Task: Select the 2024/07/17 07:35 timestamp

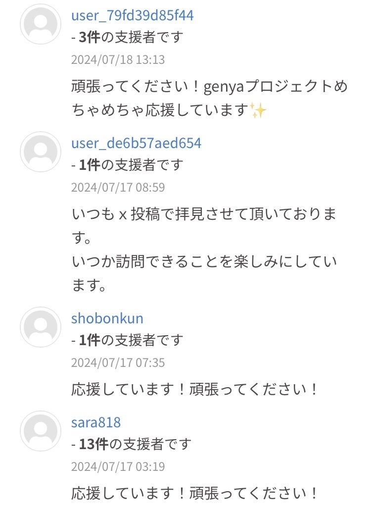Action: [x=118, y=362]
